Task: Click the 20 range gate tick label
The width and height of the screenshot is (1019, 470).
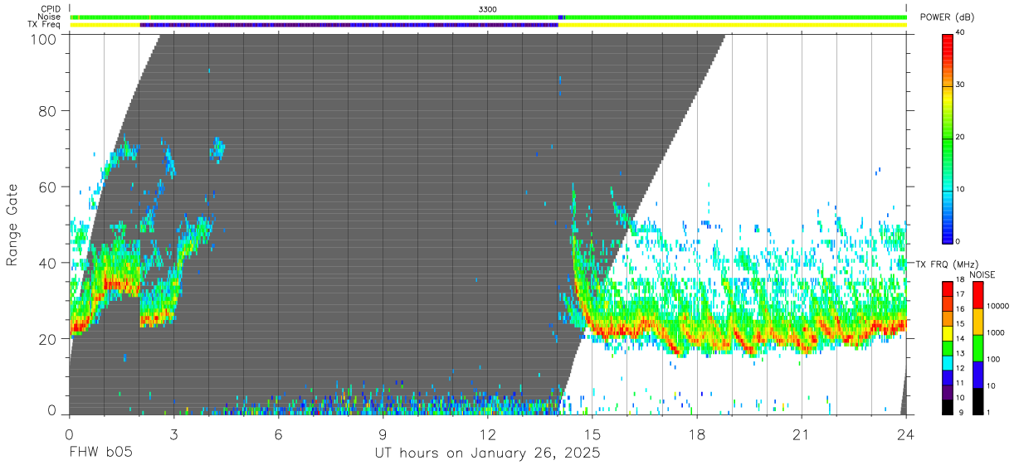Action: pyautogui.click(x=48, y=338)
